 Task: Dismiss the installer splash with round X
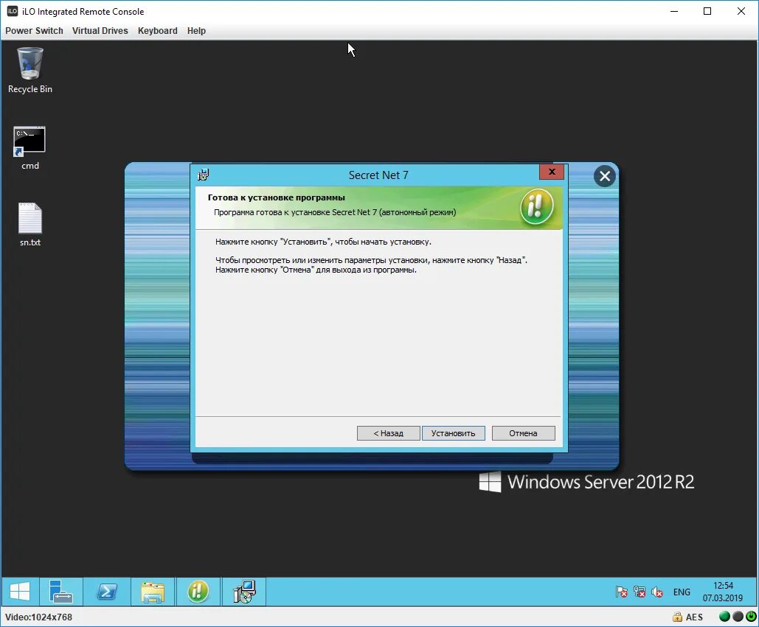(x=605, y=176)
